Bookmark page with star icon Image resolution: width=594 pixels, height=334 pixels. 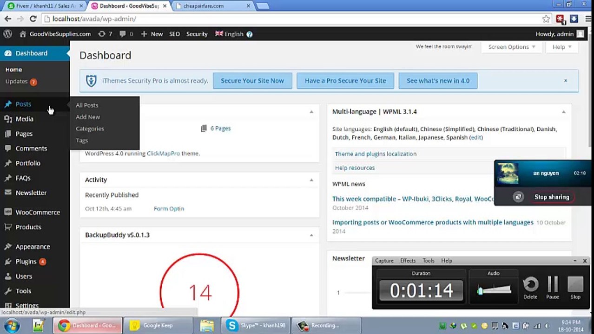point(546,19)
